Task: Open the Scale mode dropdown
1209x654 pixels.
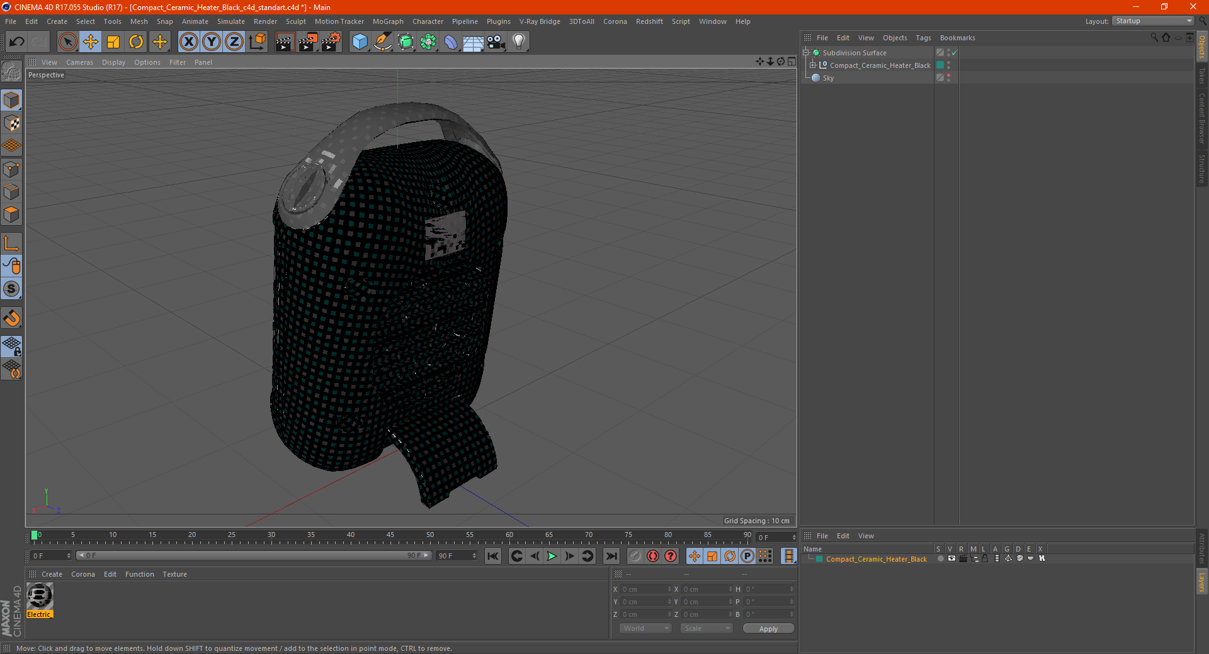Action: click(707, 629)
